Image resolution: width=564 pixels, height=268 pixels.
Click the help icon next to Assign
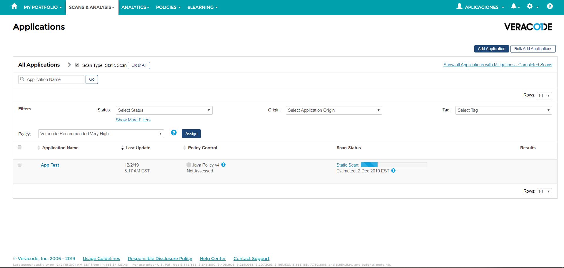tap(174, 133)
